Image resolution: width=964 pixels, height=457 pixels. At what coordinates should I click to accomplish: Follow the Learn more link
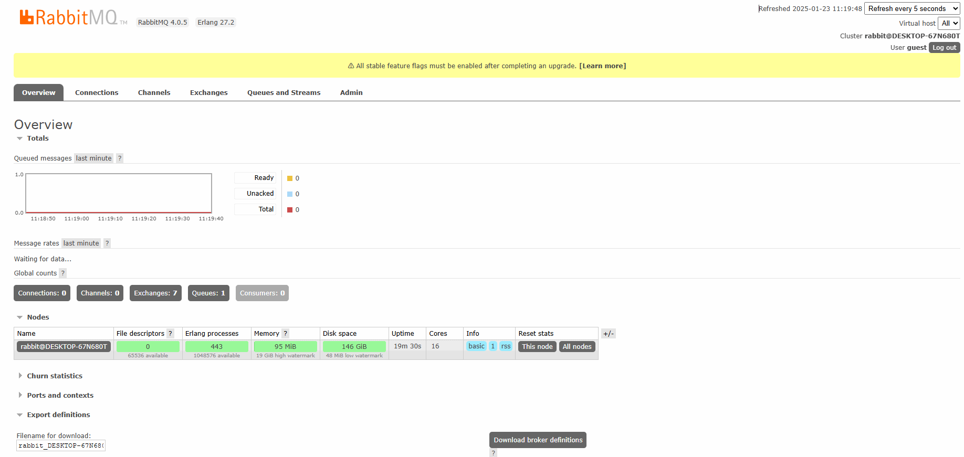pyautogui.click(x=602, y=66)
